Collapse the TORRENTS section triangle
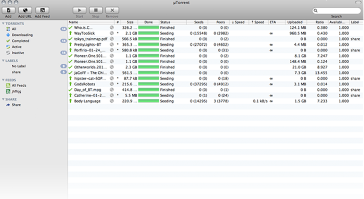The image size is (364, 199). [3, 24]
